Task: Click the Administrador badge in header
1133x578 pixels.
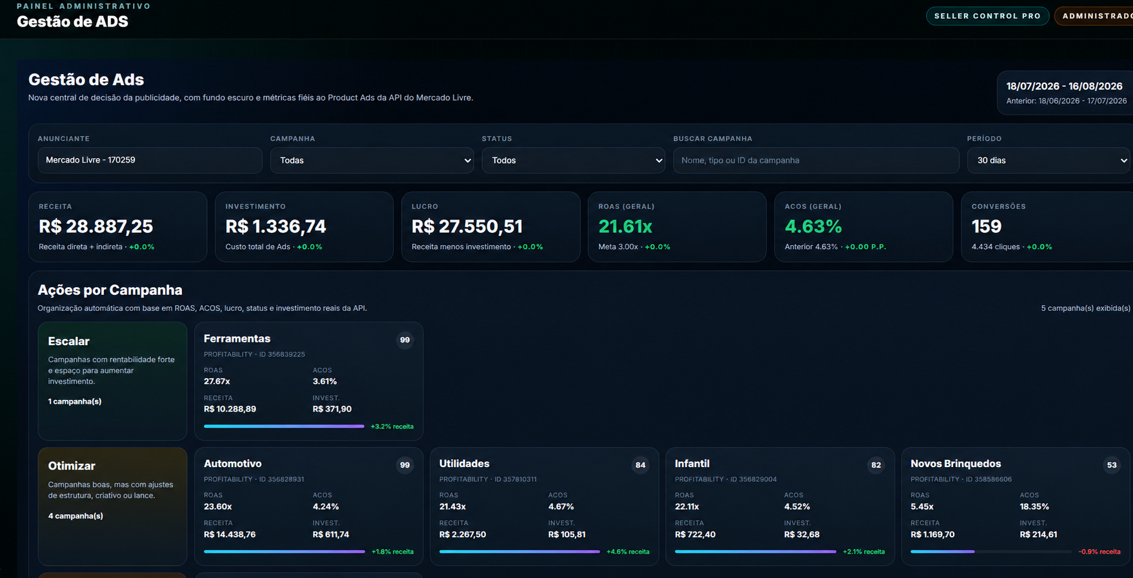Action: (1094, 16)
